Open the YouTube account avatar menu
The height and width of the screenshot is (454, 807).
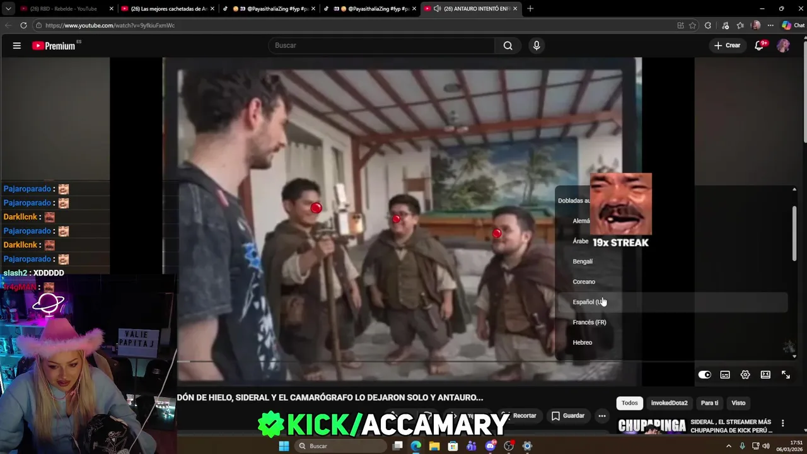[x=783, y=45]
